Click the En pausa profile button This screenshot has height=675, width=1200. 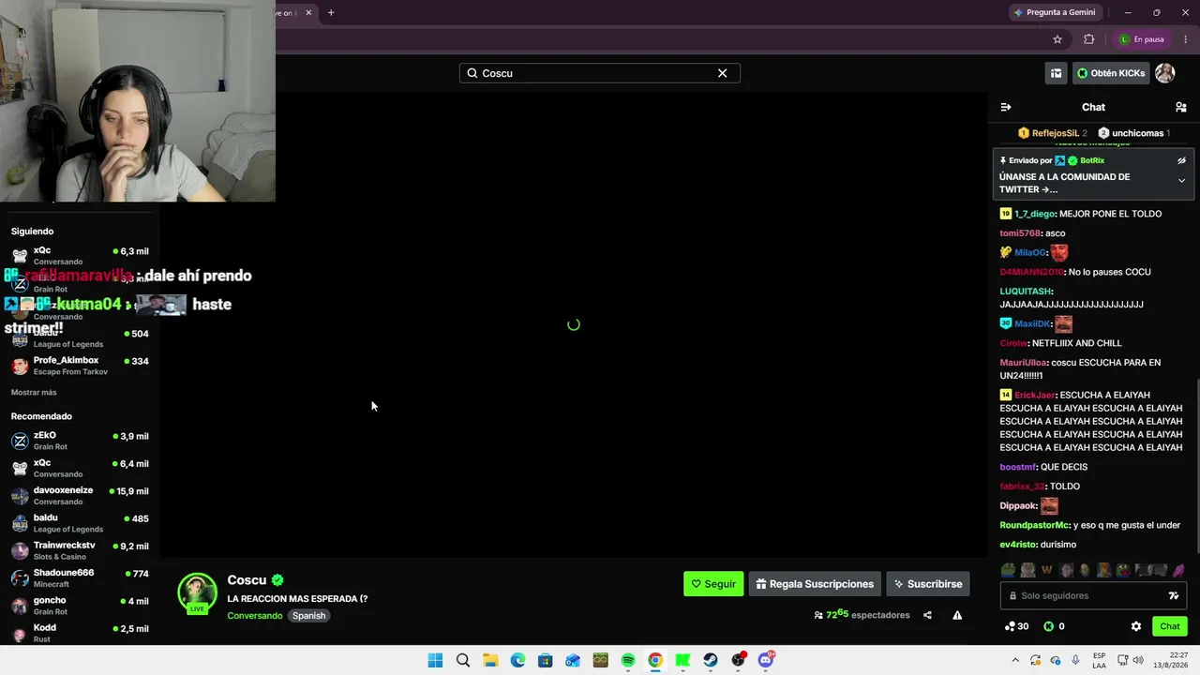click(x=1141, y=39)
